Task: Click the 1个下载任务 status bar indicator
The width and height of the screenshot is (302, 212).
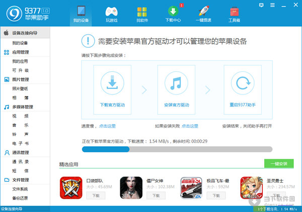Action: tap(277, 209)
